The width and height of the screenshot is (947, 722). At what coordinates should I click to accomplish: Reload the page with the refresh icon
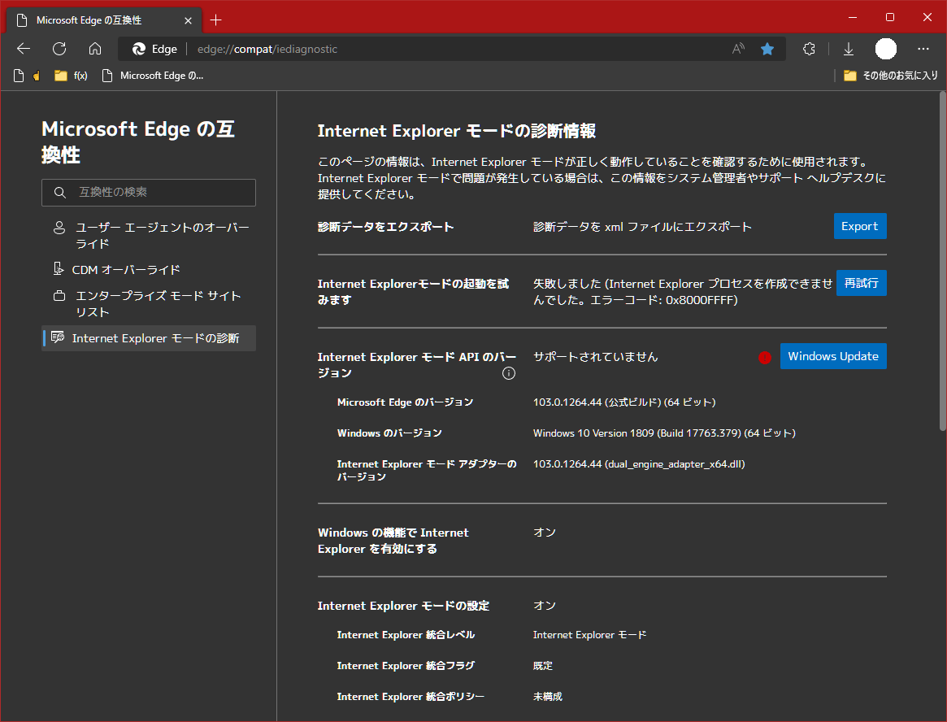[59, 49]
